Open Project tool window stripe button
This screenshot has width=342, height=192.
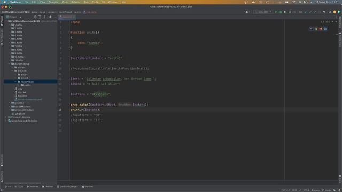click(x=2, y=21)
